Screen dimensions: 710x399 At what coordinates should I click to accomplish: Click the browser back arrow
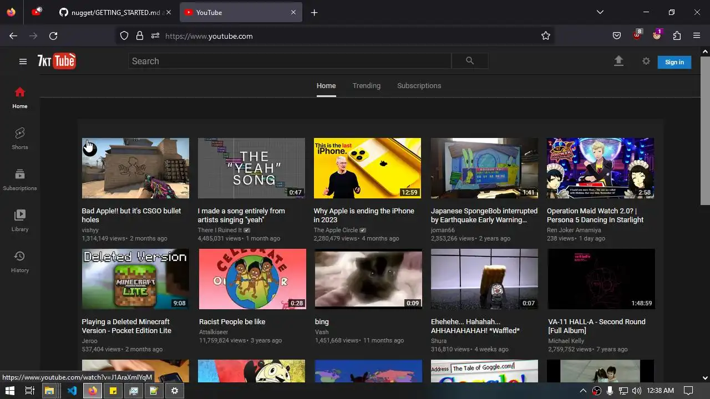[13, 36]
